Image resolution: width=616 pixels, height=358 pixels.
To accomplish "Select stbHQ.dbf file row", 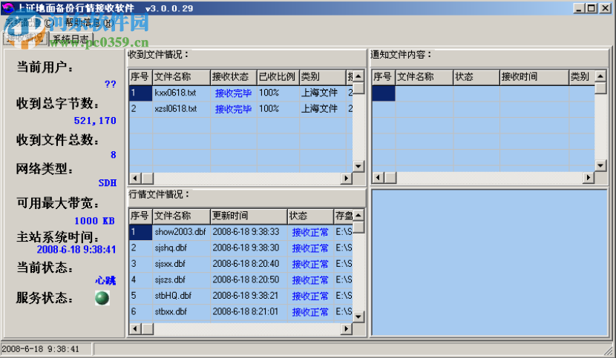I will coord(240,296).
